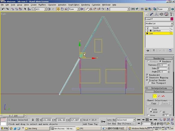The height and width of the screenshot is (131, 175).
Task: Activate the Select and Move tool
Action: pyautogui.click(x=58, y=9)
